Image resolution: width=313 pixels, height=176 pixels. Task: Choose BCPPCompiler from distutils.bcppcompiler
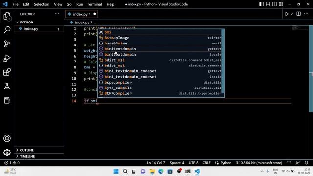[x=159, y=93]
